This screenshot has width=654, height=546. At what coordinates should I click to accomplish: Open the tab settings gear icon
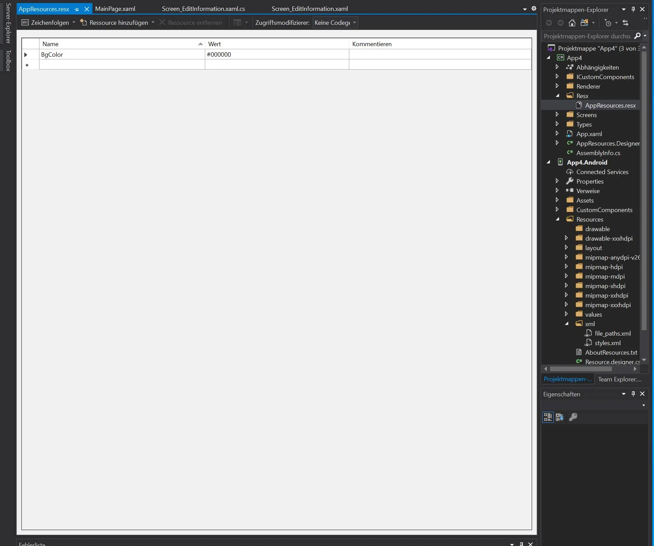534,8
